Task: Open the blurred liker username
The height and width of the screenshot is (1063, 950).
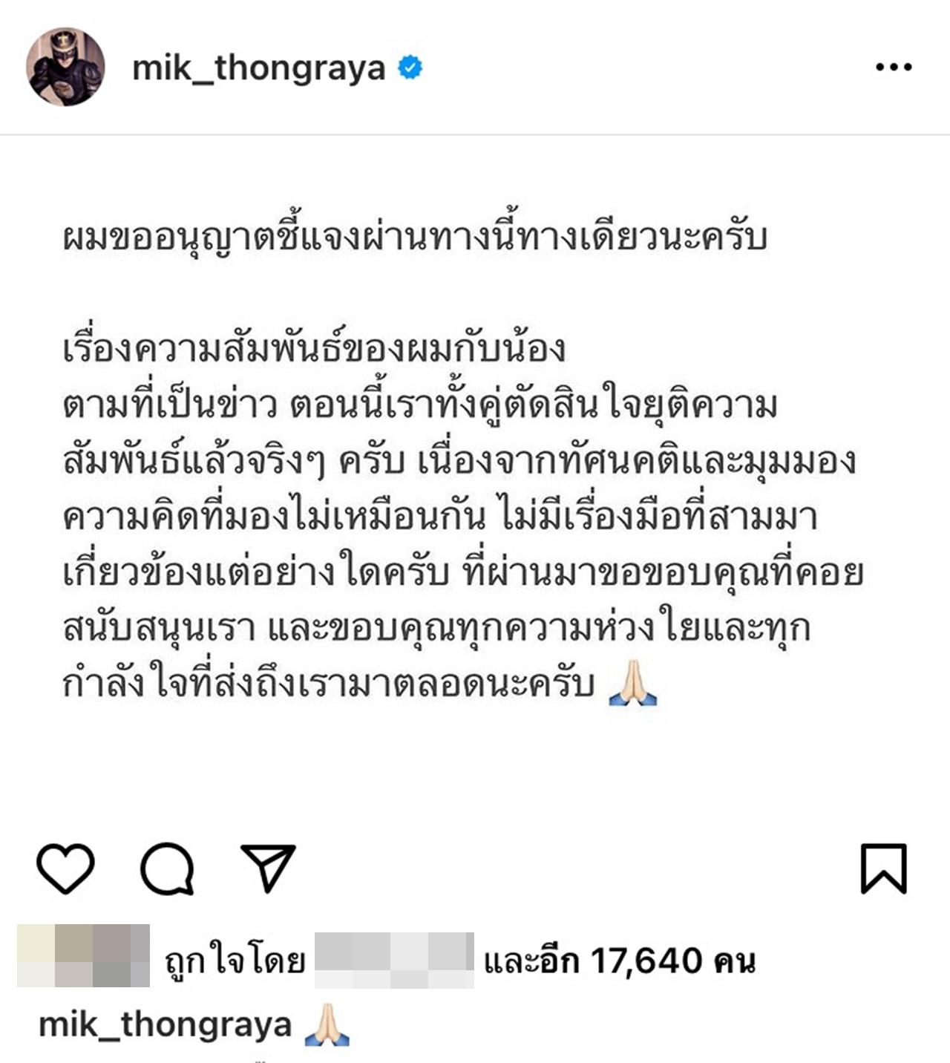Action: pos(394,961)
